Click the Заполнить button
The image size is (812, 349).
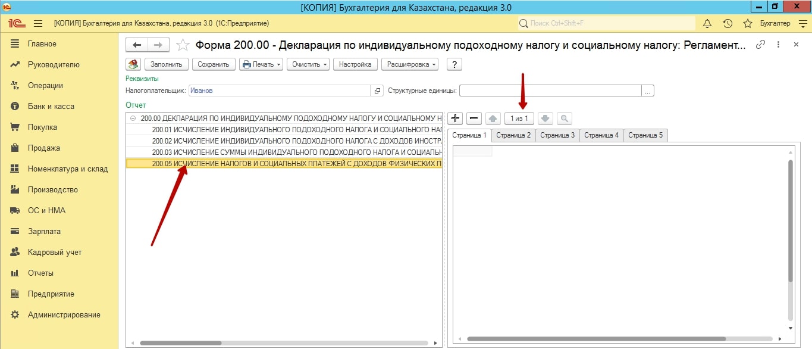pos(166,64)
